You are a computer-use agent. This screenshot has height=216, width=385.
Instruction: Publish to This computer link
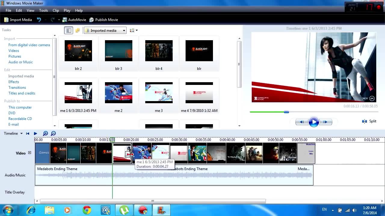(20, 107)
